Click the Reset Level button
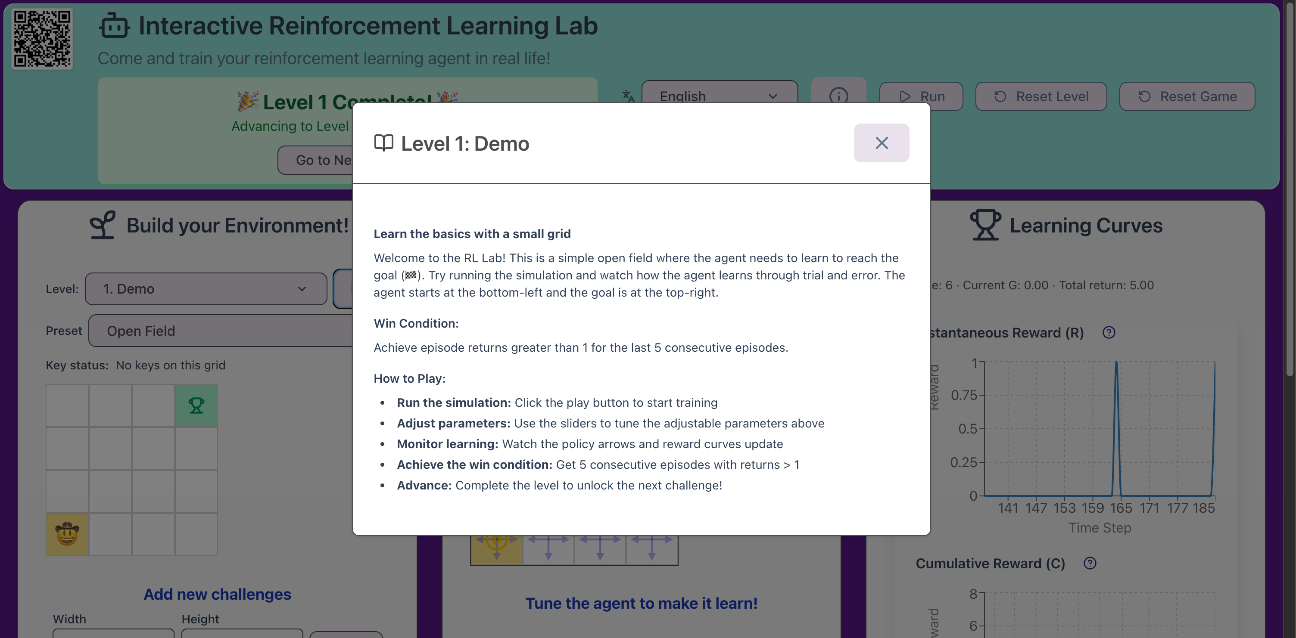The width and height of the screenshot is (1296, 638). (1041, 96)
